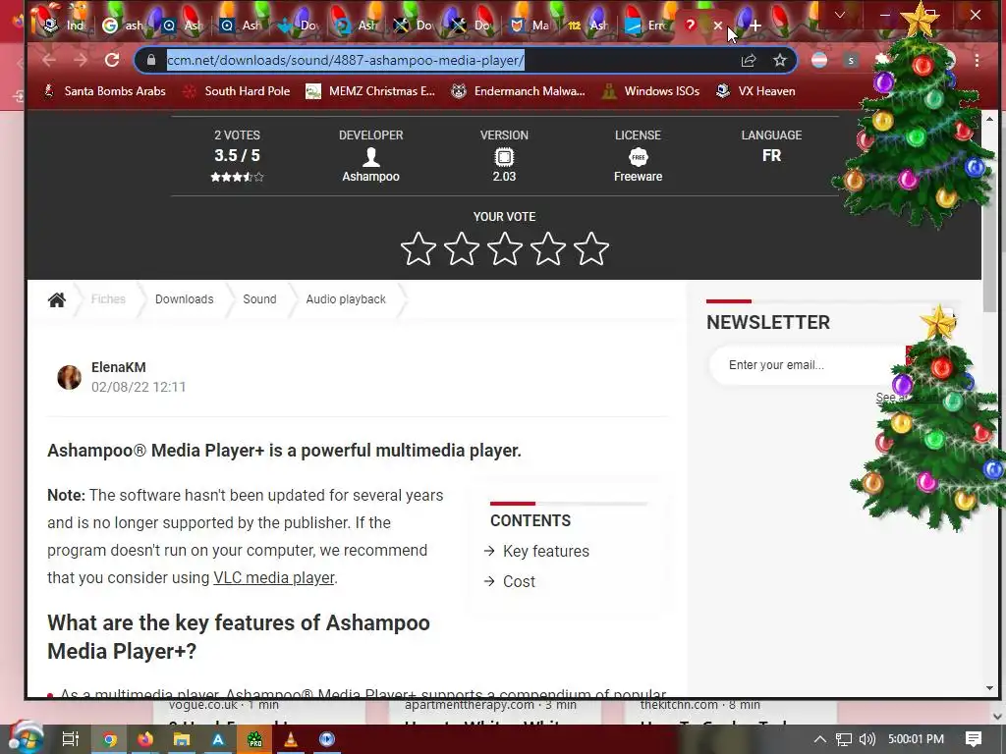
Task: Switch to the 'Ma' tab
Action: pos(530,26)
